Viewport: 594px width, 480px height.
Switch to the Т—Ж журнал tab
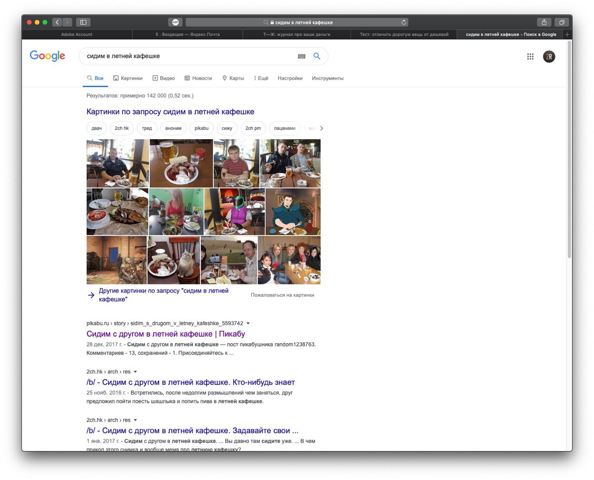coord(297,34)
